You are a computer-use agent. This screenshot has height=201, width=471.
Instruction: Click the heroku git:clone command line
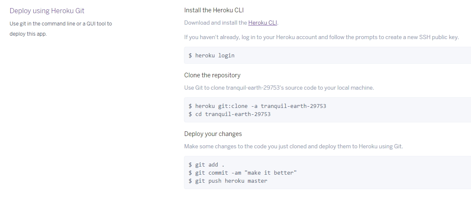pyautogui.click(x=257, y=106)
